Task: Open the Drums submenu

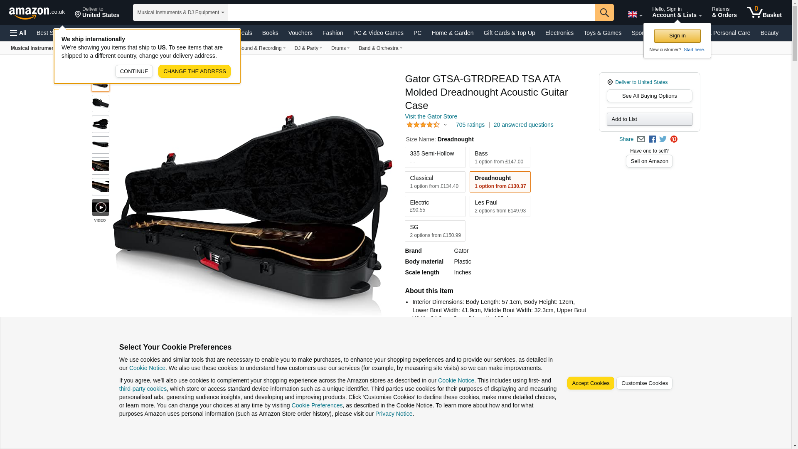Action: click(x=340, y=48)
